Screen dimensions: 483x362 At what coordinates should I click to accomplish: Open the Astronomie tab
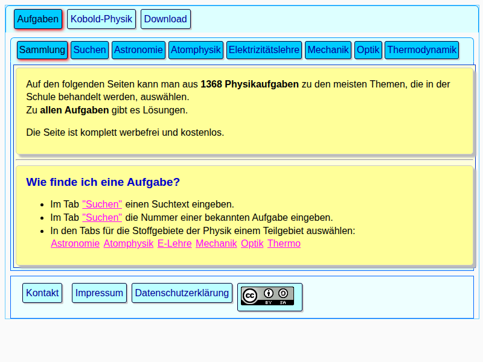pos(138,50)
